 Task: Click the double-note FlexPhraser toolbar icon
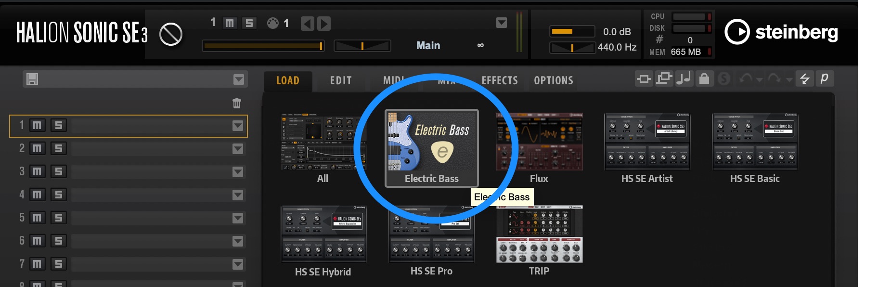click(684, 78)
